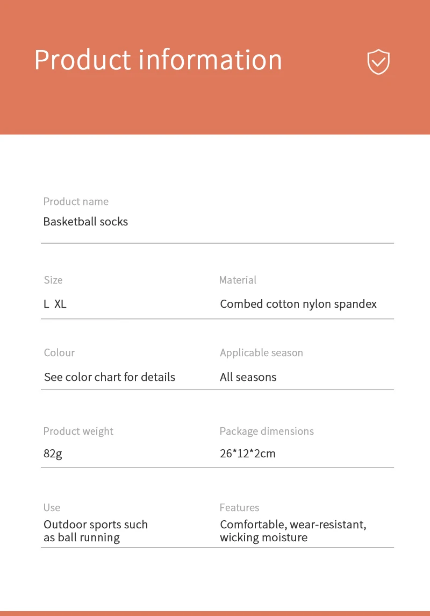
Task: Click the shield checkmark icon
Action: [x=378, y=62]
